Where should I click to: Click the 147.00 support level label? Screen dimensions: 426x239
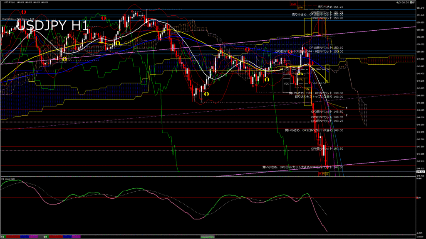[303, 167]
